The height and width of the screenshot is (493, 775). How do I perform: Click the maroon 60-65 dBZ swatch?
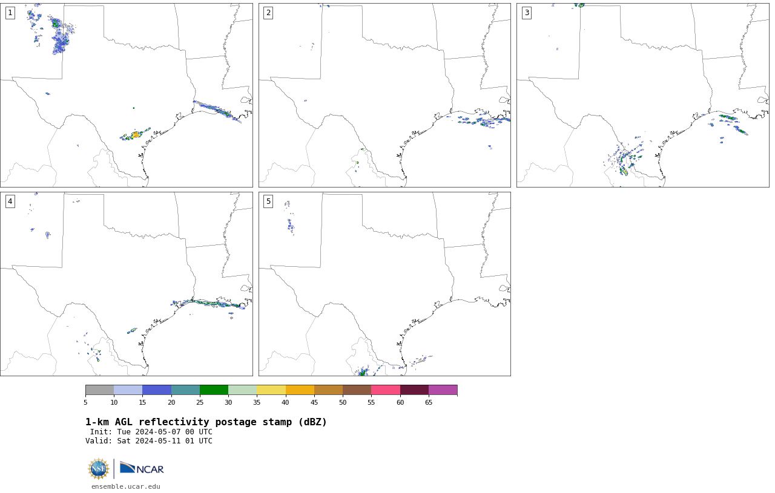(414, 390)
